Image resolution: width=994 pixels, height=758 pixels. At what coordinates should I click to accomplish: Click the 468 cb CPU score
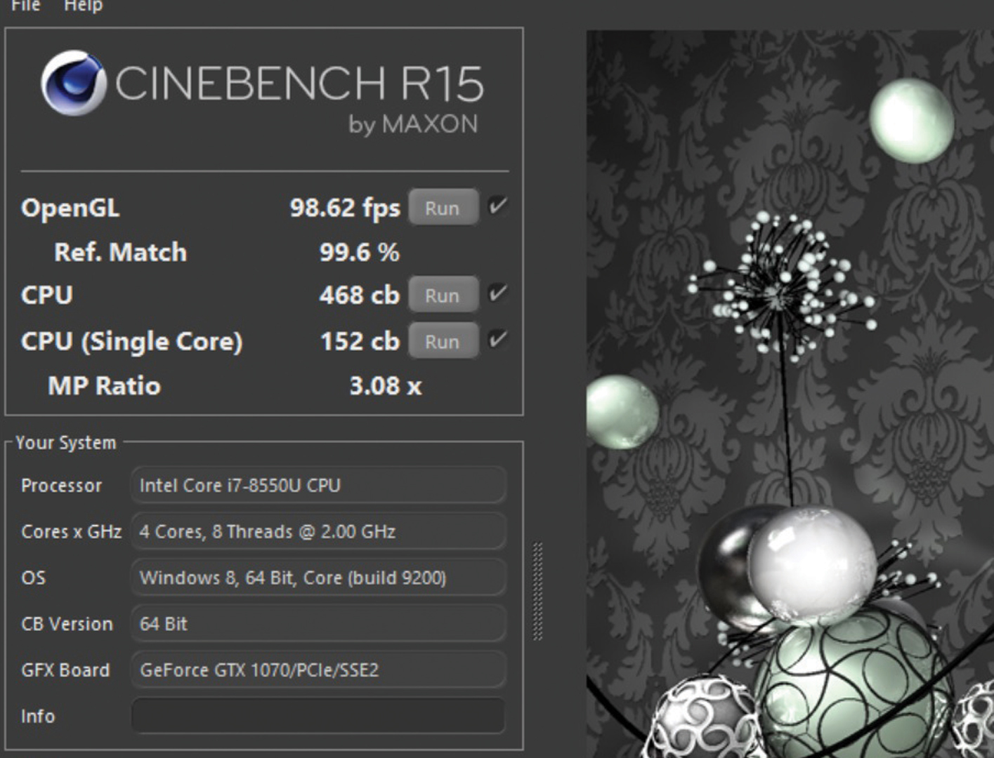coord(359,295)
